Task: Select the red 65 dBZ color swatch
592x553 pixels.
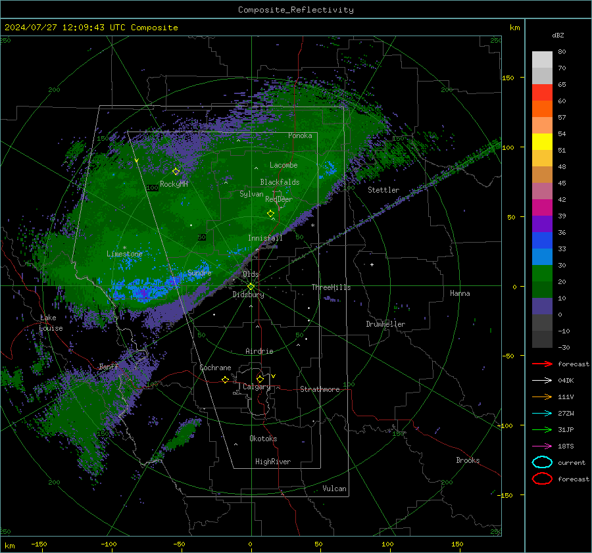Action: click(542, 92)
